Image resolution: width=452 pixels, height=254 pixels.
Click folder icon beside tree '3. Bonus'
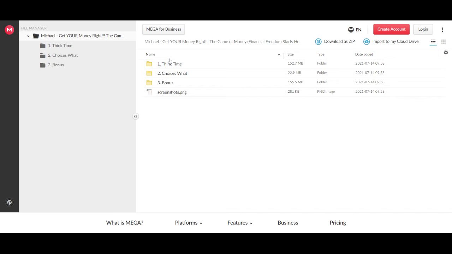click(x=43, y=65)
